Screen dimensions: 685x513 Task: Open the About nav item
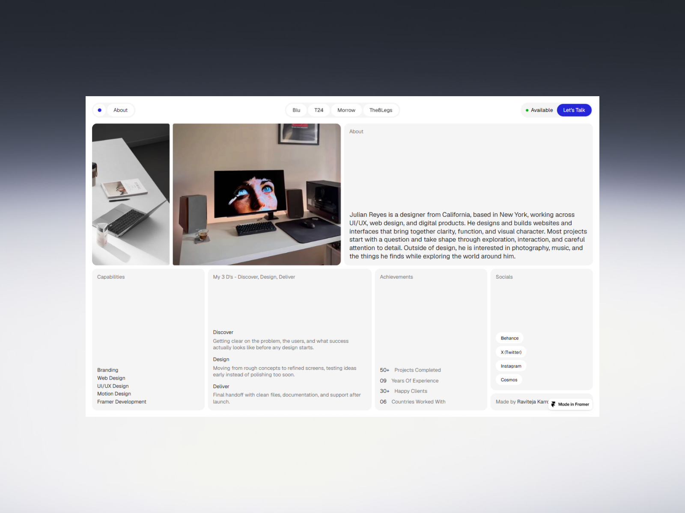pyautogui.click(x=120, y=110)
